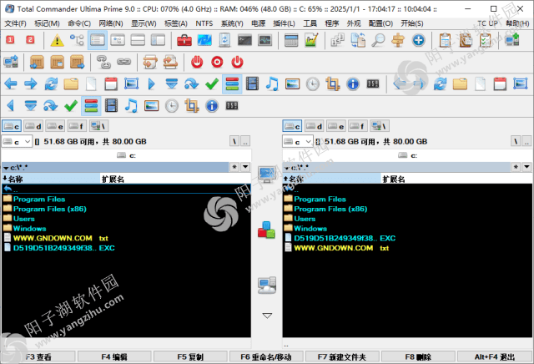Open the 网络(N) menu
Viewport: 534px width, 364px height.
(111, 23)
